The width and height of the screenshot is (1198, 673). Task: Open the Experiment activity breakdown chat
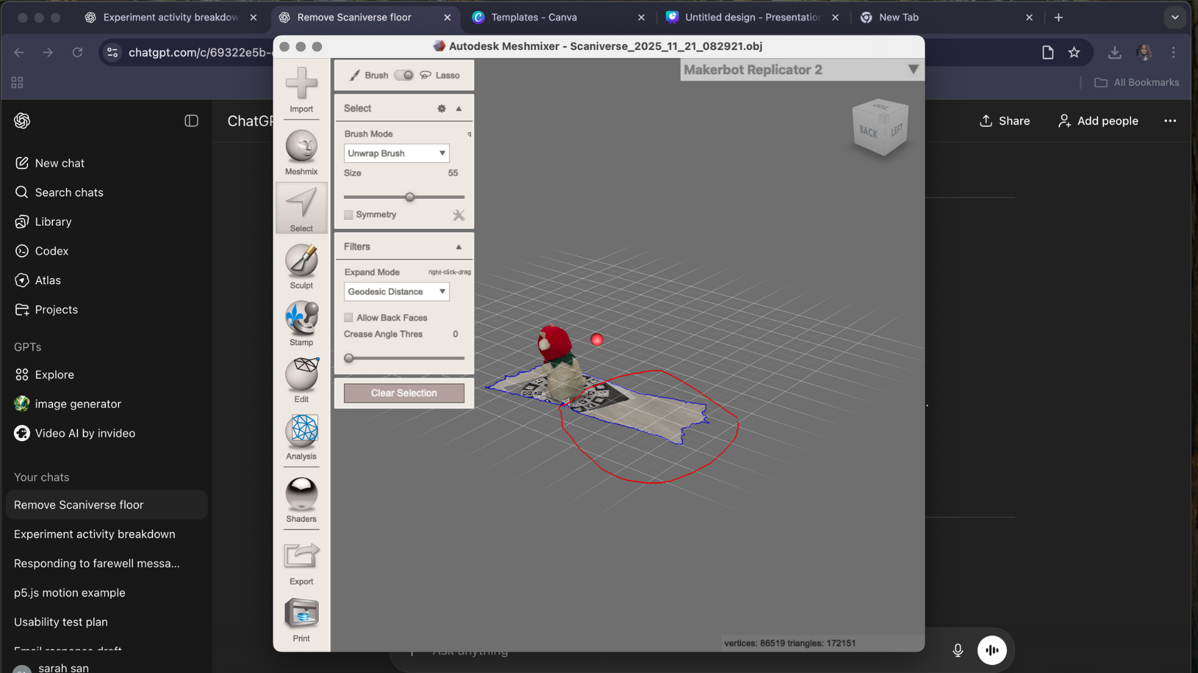tap(94, 534)
